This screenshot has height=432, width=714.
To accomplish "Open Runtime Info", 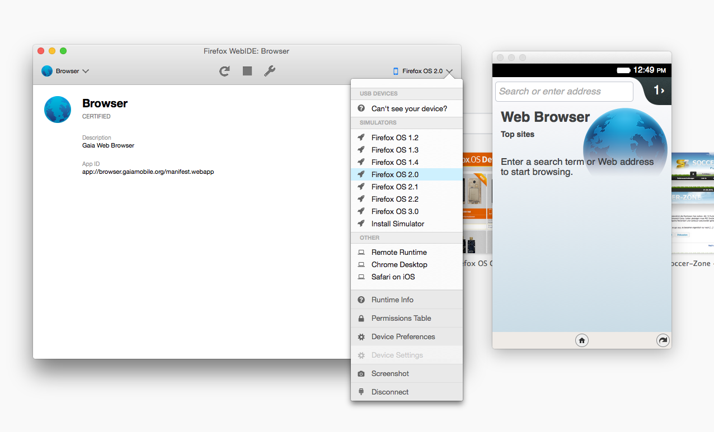I will pos(407,300).
